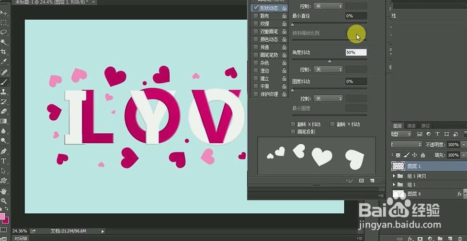Click the add layer mask icon
The image size is (467, 241).
click(x=420, y=239)
